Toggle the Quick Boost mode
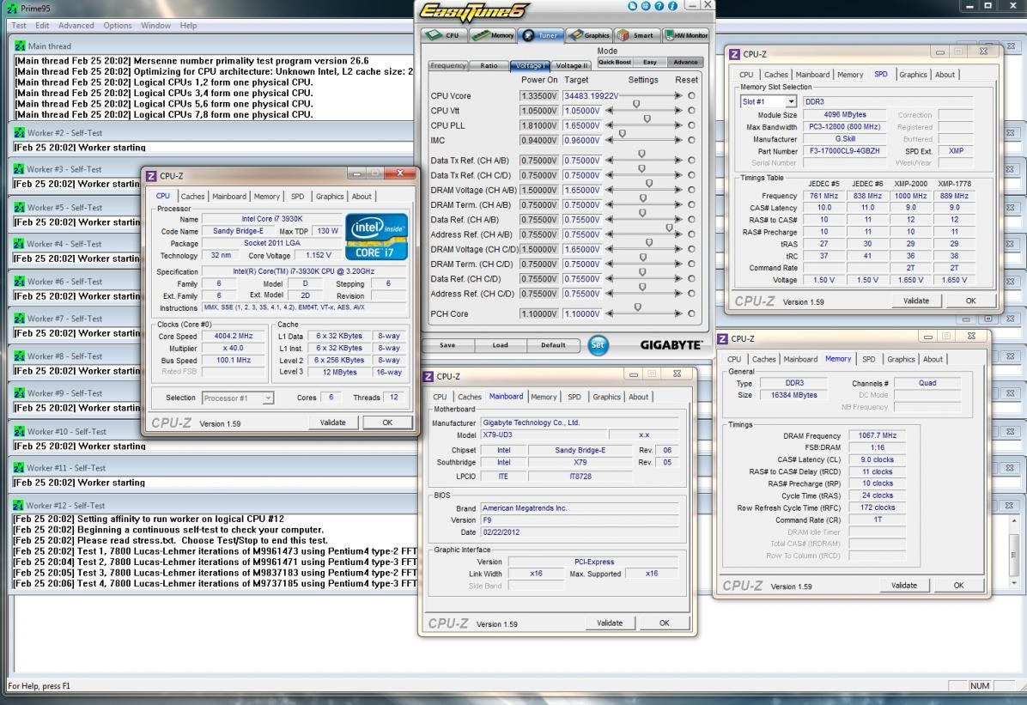Viewport: 1027px width, 705px height. click(614, 62)
